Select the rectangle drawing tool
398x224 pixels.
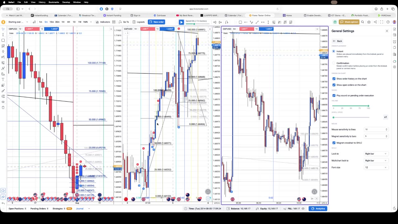(240, 22)
